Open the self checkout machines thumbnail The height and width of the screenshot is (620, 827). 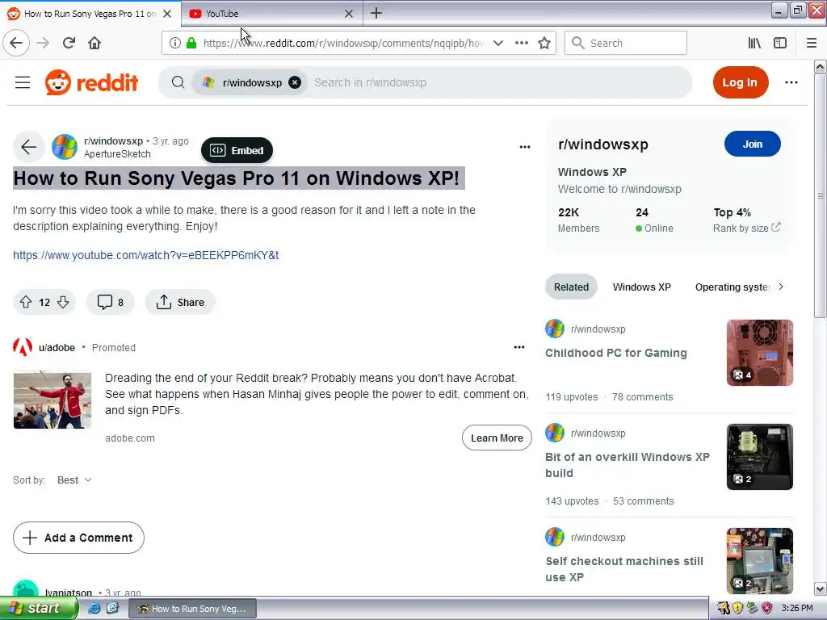[x=760, y=560]
